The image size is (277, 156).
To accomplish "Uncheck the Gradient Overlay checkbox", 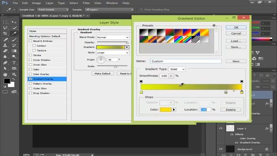I will coord(30,79).
